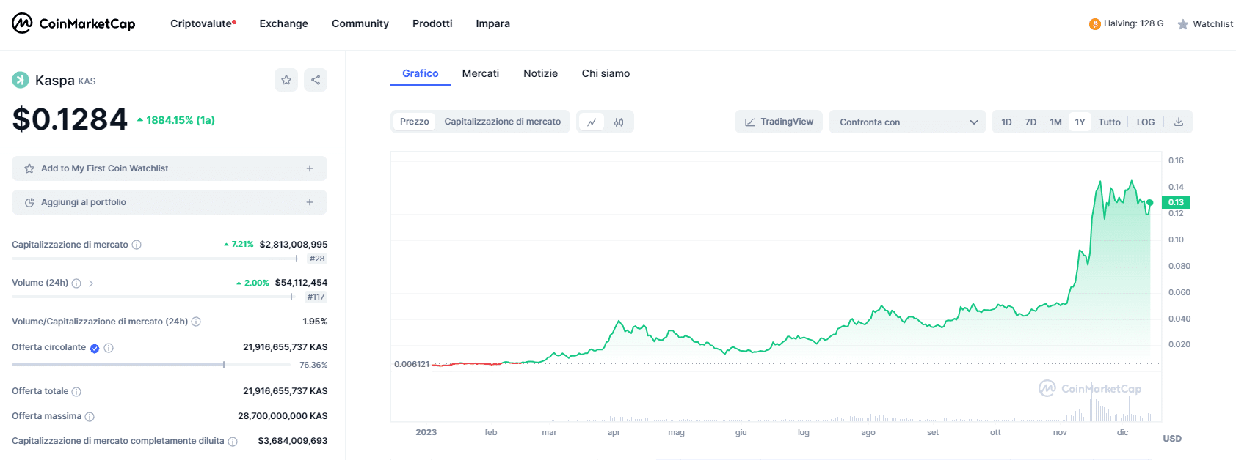Open info icon for Capitalizzazione di mercato
Viewport: 1236px width, 460px height.
tap(137, 245)
